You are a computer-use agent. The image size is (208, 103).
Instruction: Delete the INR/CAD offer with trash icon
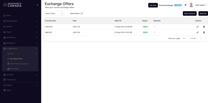point(204,32)
